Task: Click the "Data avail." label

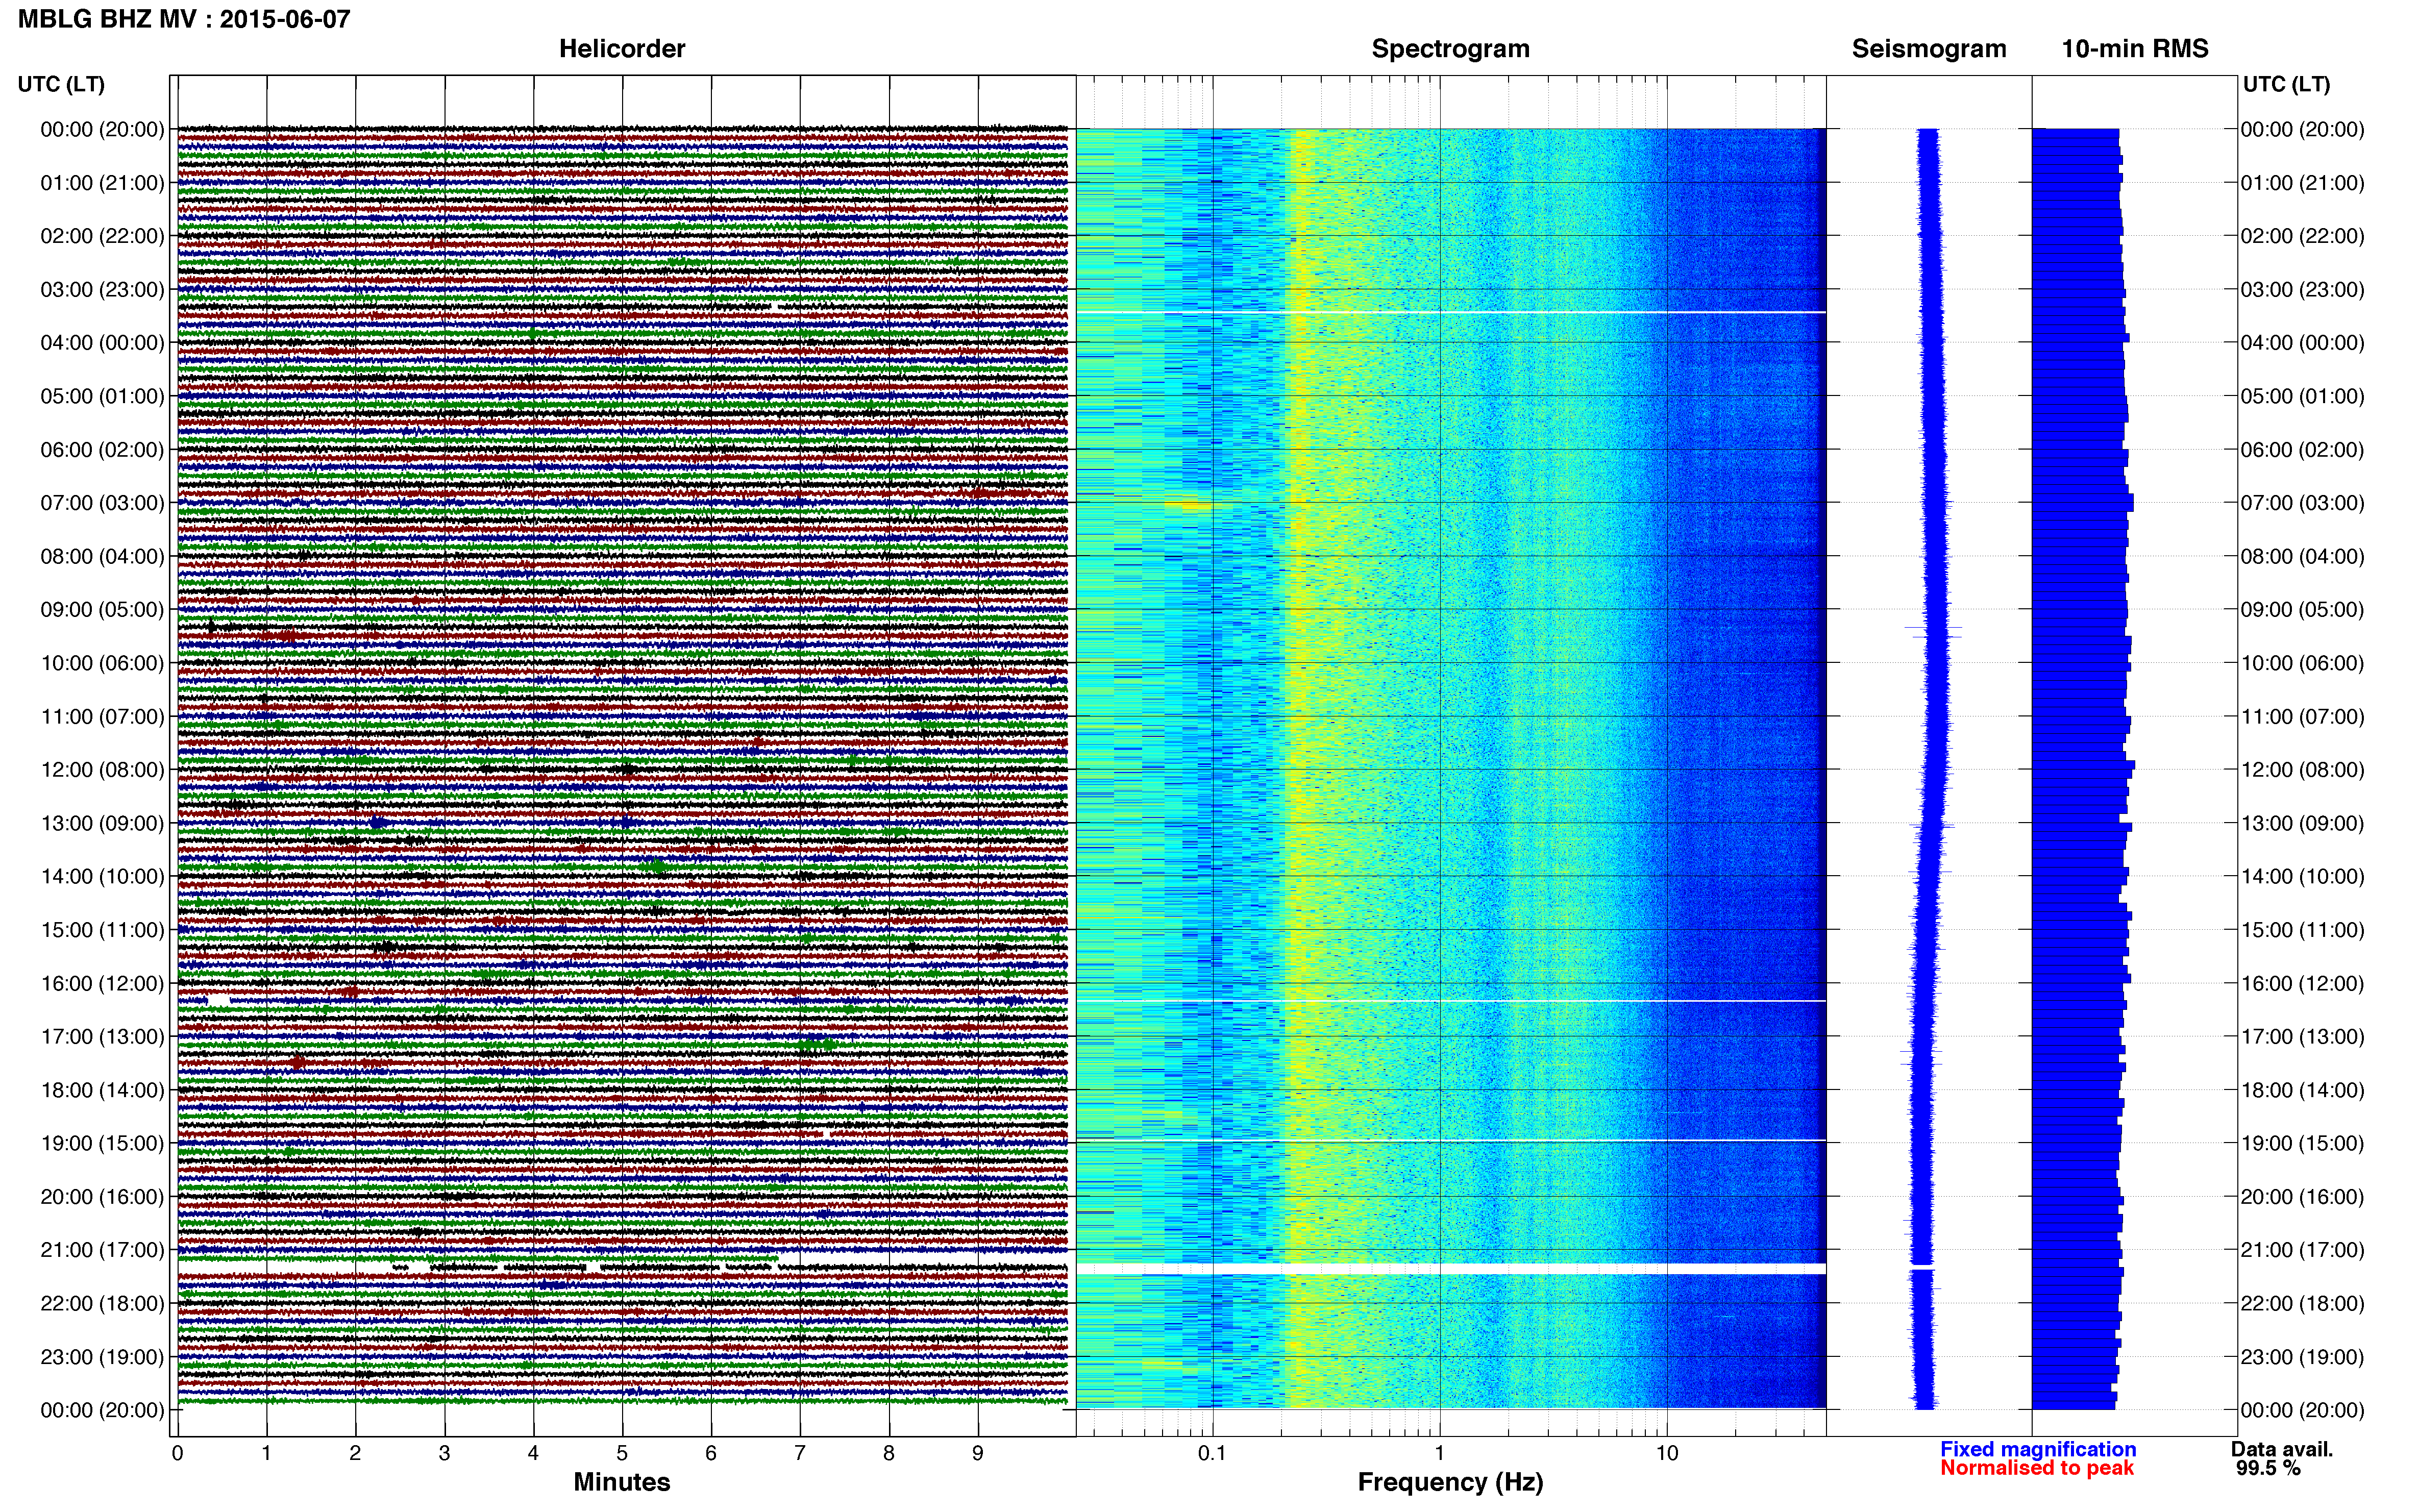Action: pyautogui.click(x=2282, y=1449)
